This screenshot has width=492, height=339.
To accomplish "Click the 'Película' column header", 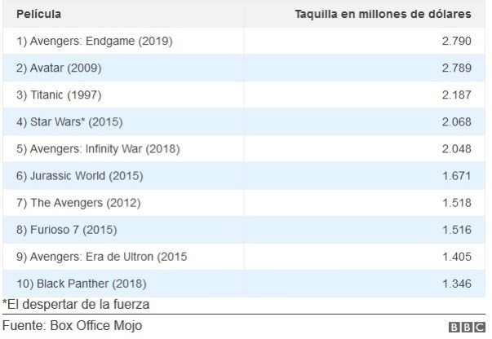I will pyautogui.click(x=38, y=15).
